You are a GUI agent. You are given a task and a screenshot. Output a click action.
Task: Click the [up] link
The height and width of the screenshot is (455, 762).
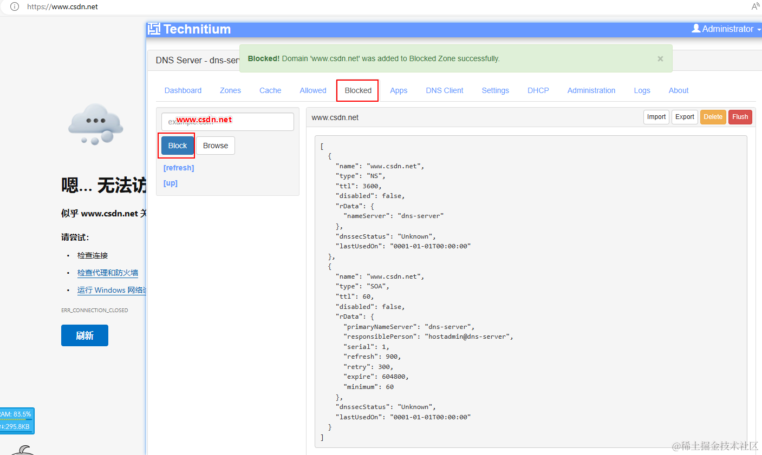(171, 183)
